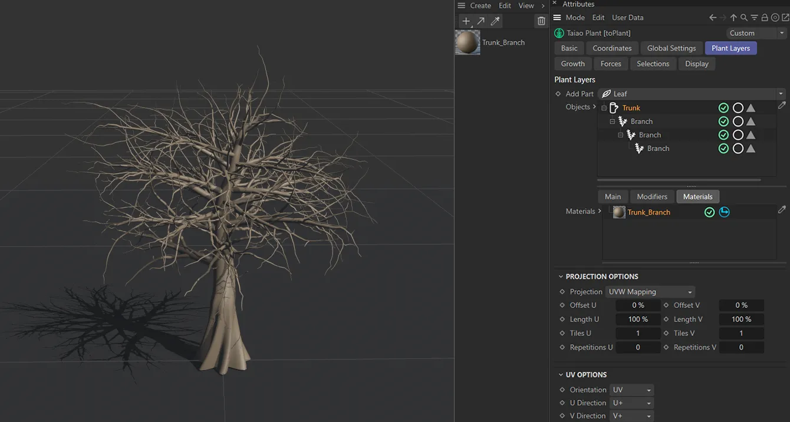The image size is (790, 422).
Task: Collapse the Trunk layer in the tree
Action: pos(603,107)
